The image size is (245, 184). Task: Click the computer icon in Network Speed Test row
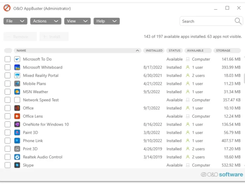[188, 100]
